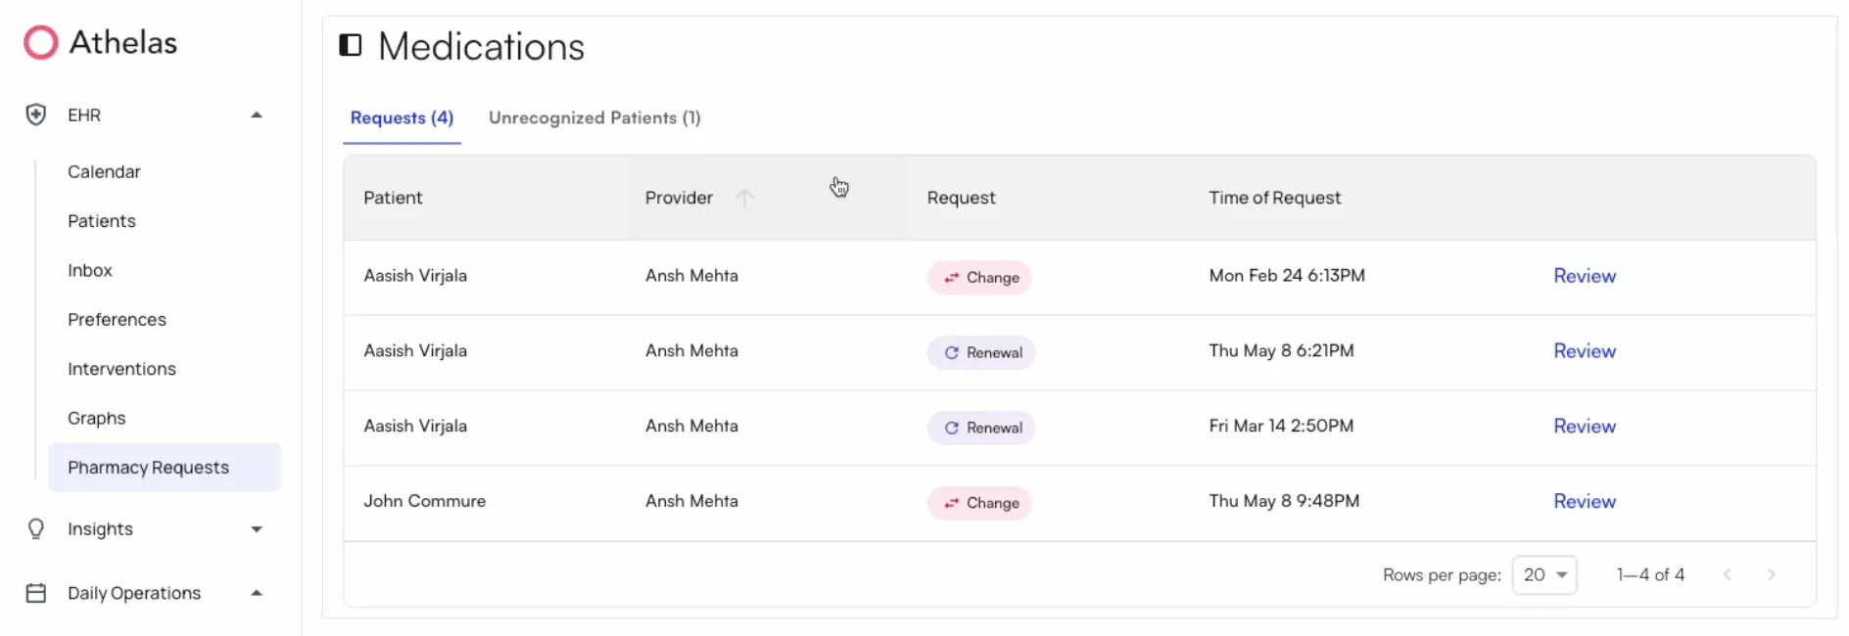Select the Requests (4) tab
1849x636 pixels.
click(x=402, y=118)
